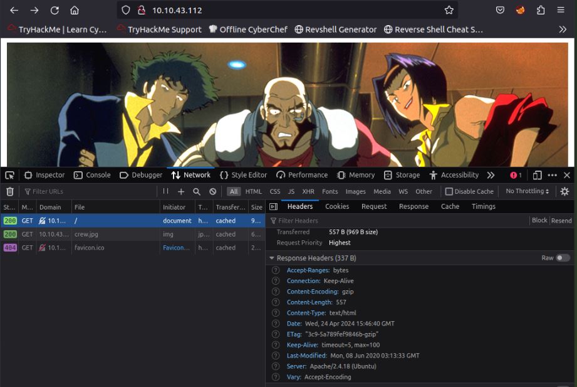Viewport: 577px width, 387px height.
Task: Show more devtools tabs with chevron
Action: (491, 175)
